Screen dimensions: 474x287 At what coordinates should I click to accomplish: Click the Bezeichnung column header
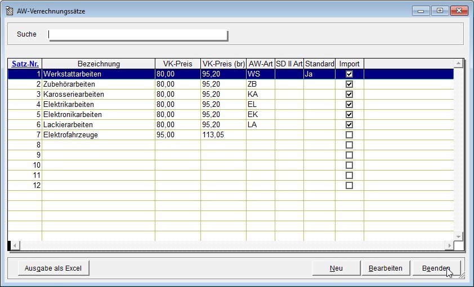[99, 64]
